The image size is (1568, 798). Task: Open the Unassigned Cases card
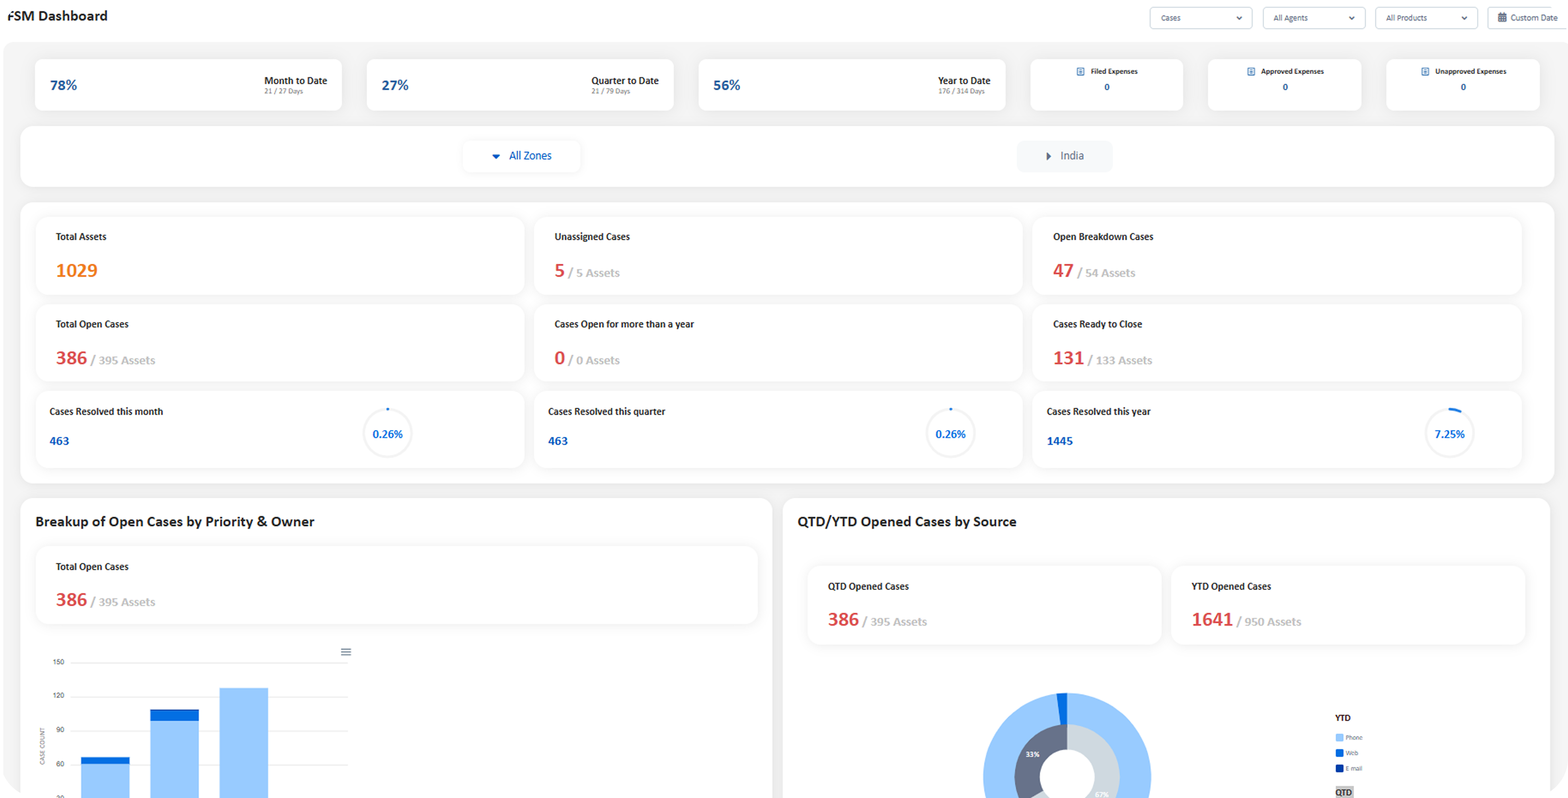point(777,255)
